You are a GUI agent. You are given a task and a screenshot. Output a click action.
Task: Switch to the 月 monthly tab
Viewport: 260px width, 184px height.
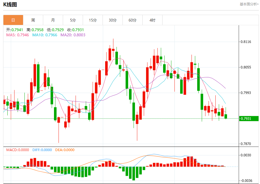pos(53,20)
